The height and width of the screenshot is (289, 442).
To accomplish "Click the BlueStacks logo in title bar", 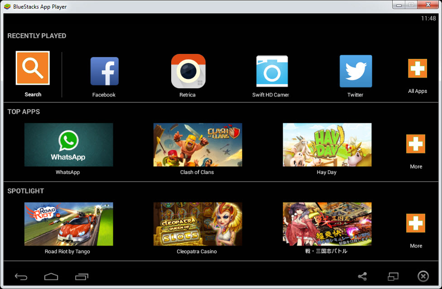I will [7, 6].
